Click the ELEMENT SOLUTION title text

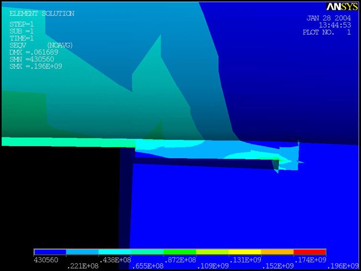pyautogui.click(x=42, y=13)
